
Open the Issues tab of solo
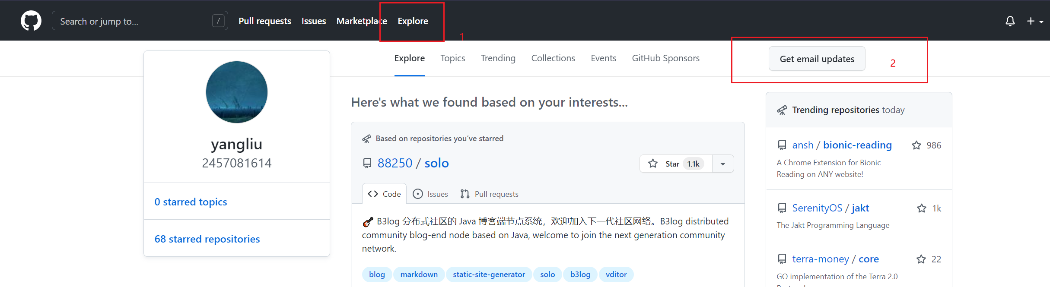click(430, 194)
